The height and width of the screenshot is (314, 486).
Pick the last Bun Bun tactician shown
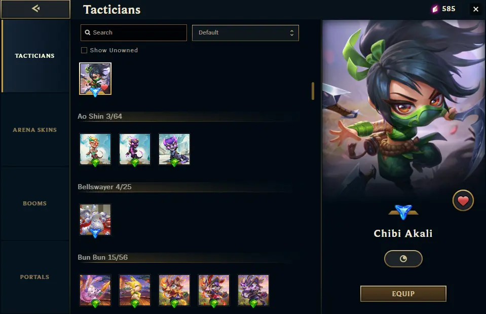pyautogui.click(x=253, y=290)
